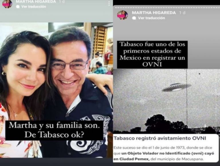Click translation bubble icon on the OVNI story
The image size is (220, 166).
pos(134,18)
